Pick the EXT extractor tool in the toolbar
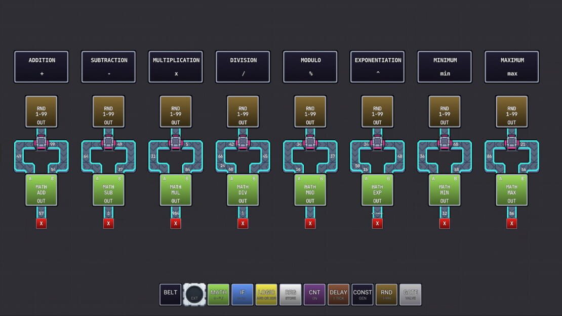Image resolution: width=562 pixels, height=316 pixels. (x=194, y=295)
